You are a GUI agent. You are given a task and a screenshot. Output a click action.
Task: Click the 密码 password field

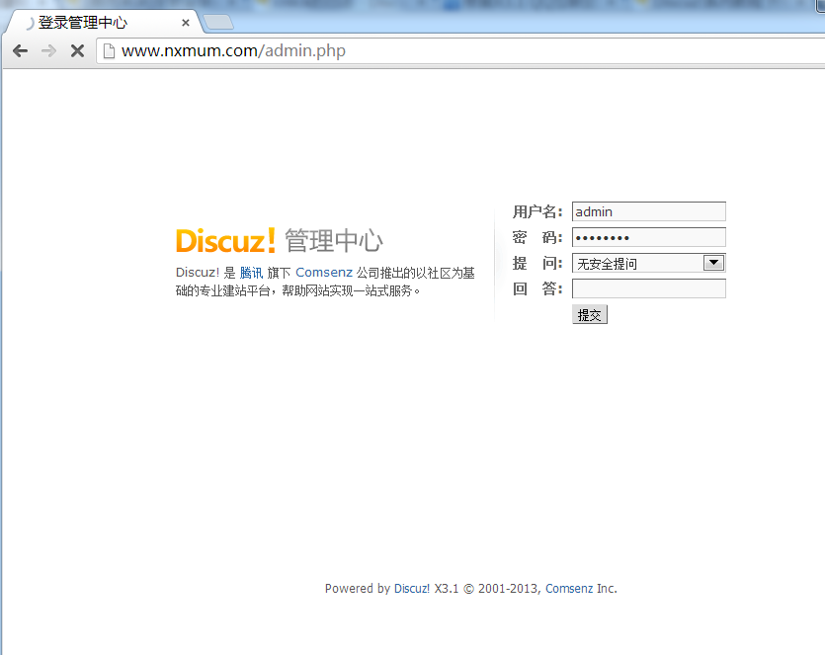click(649, 237)
